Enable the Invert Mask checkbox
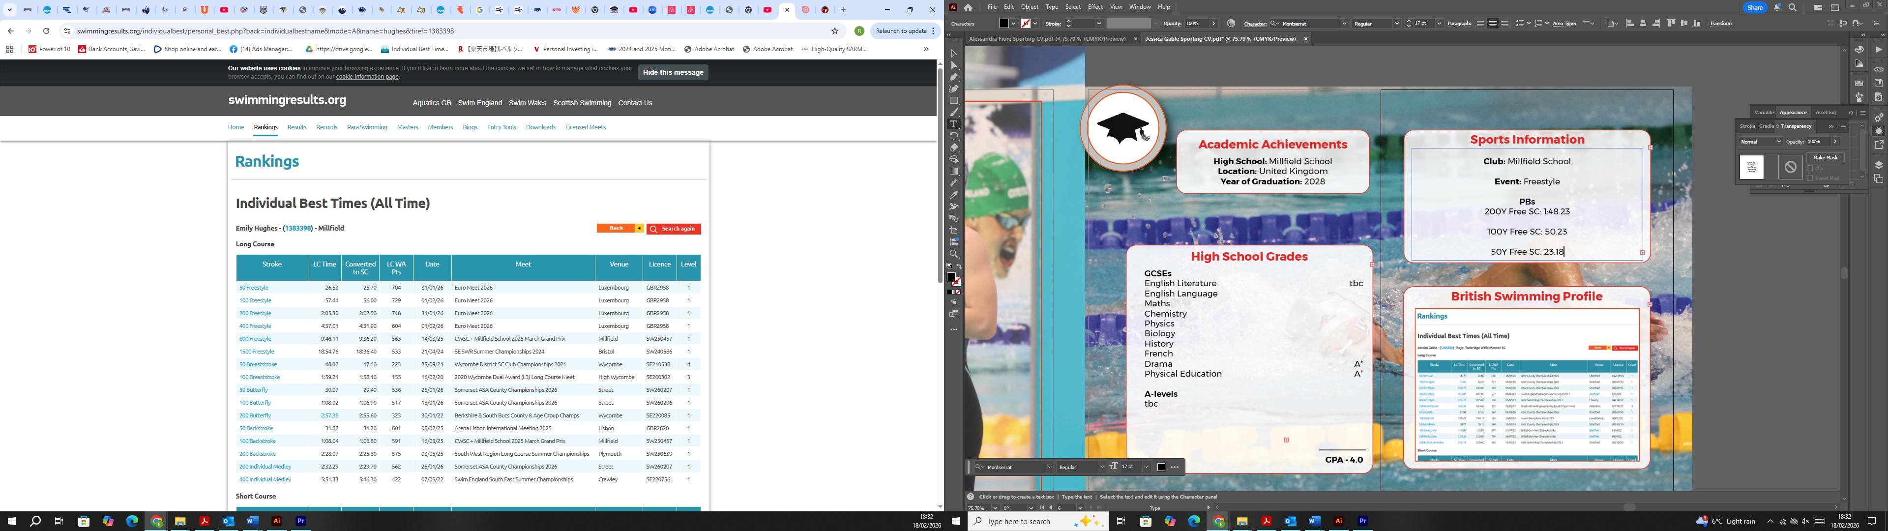This screenshot has width=1888, height=531. [x=1810, y=178]
